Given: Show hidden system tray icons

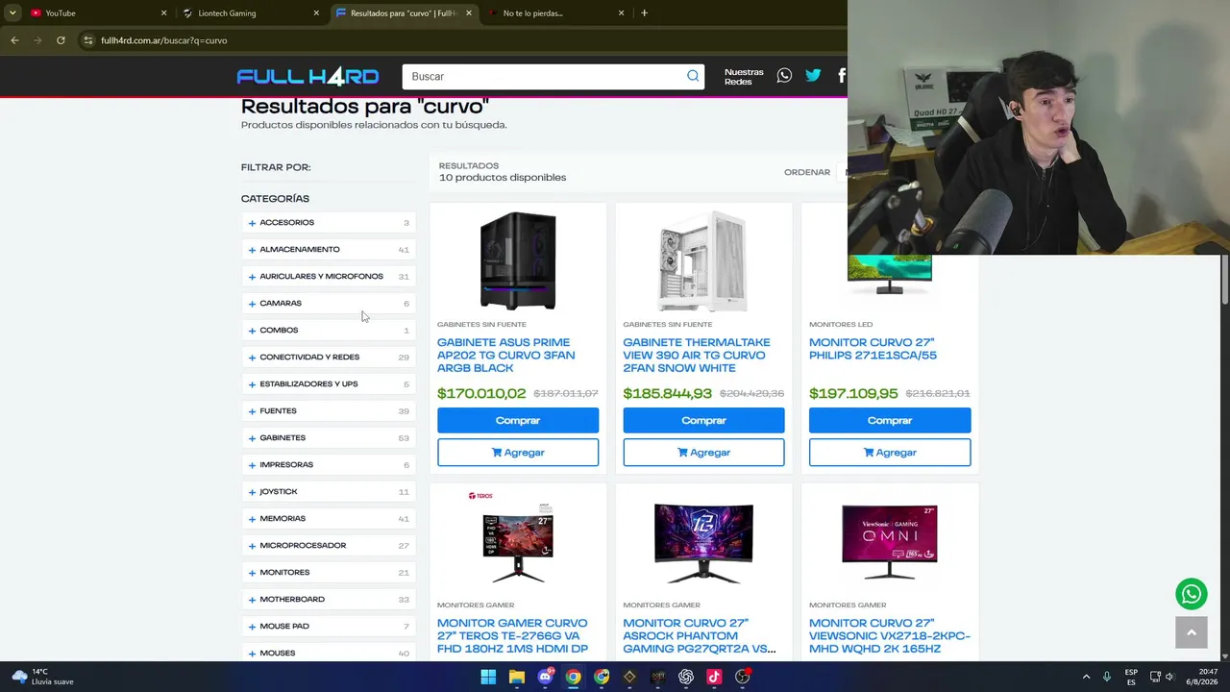Looking at the screenshot, I should (1086, 677).
